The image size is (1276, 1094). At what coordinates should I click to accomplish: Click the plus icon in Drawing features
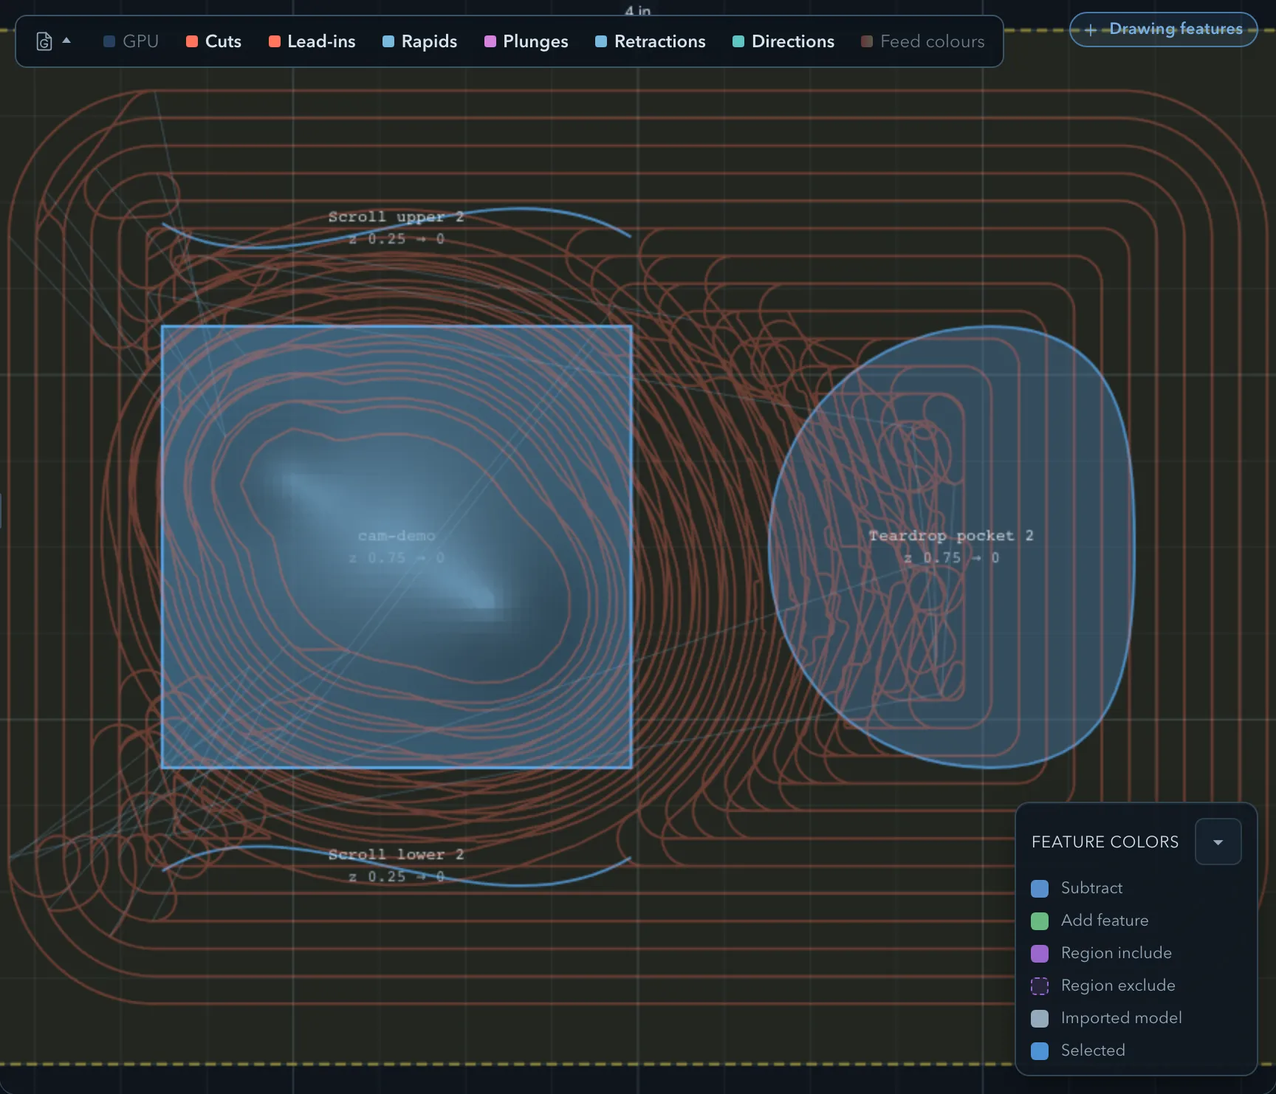tap(1090, 30)
